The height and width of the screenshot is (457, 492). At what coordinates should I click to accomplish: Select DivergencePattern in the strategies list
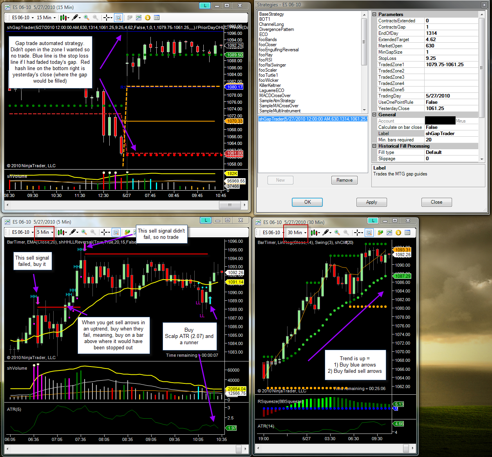[277, 29]
